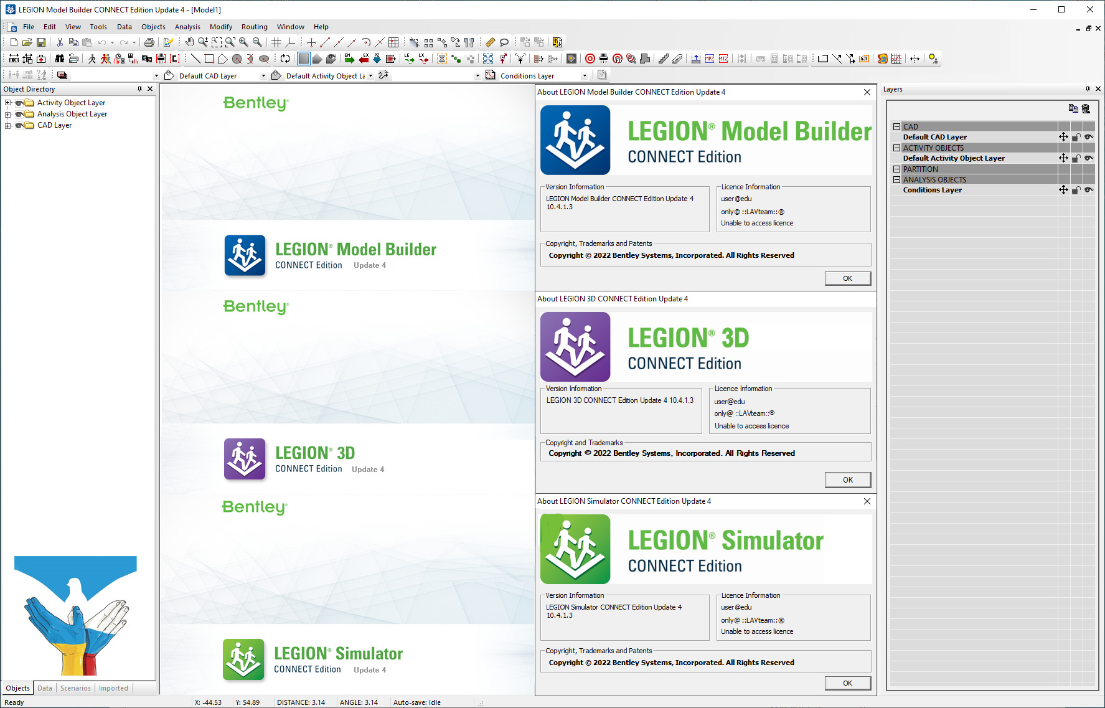
Task: Toggle visibility of Conditions Layer
Action: tap(1089, 190)
